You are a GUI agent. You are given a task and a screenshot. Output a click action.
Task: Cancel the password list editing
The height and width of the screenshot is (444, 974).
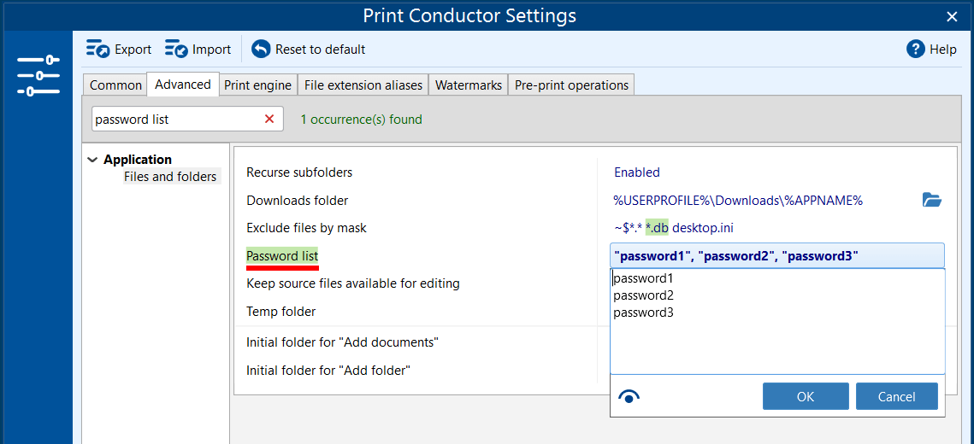(896, 396)
